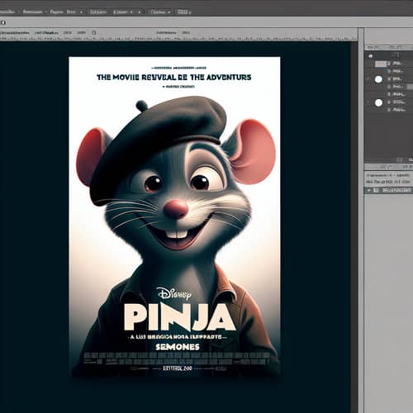This screenshot has height=413, width=413.
Task: Select the highlighted bottom row in the lower right panel
Action: pos(388,190)
